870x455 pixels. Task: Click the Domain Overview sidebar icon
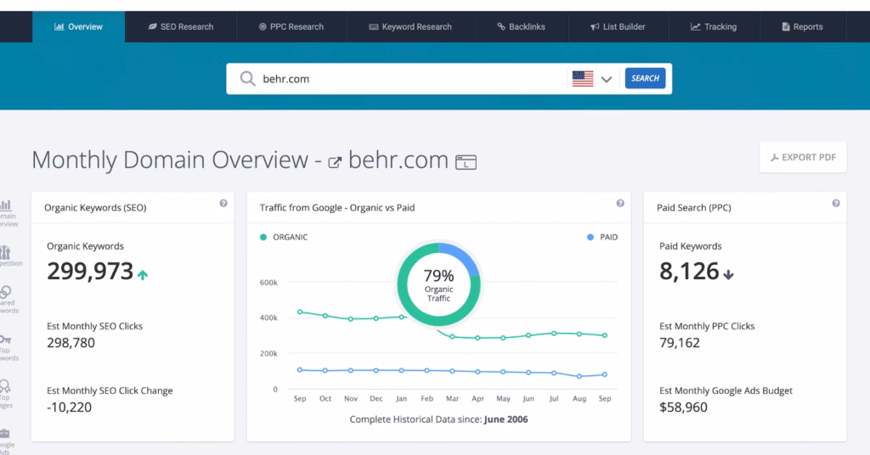tap(6, 211)
